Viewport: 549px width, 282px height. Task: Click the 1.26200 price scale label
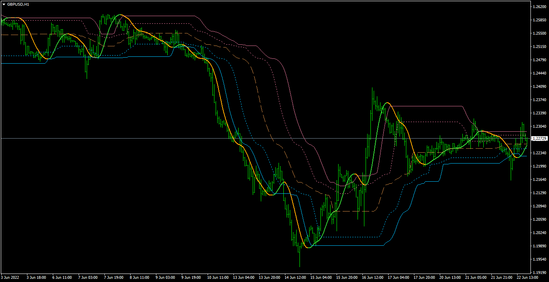coord(540,7)
